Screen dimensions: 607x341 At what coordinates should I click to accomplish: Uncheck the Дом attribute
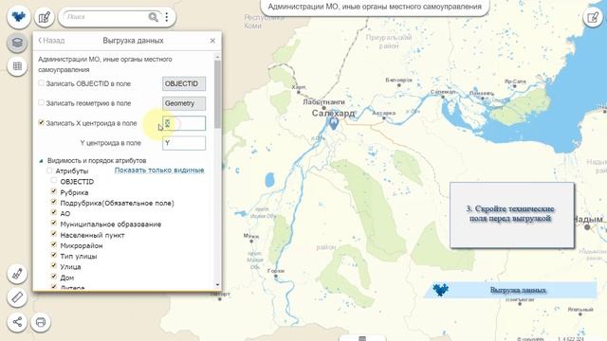click(x=54, y=277)
